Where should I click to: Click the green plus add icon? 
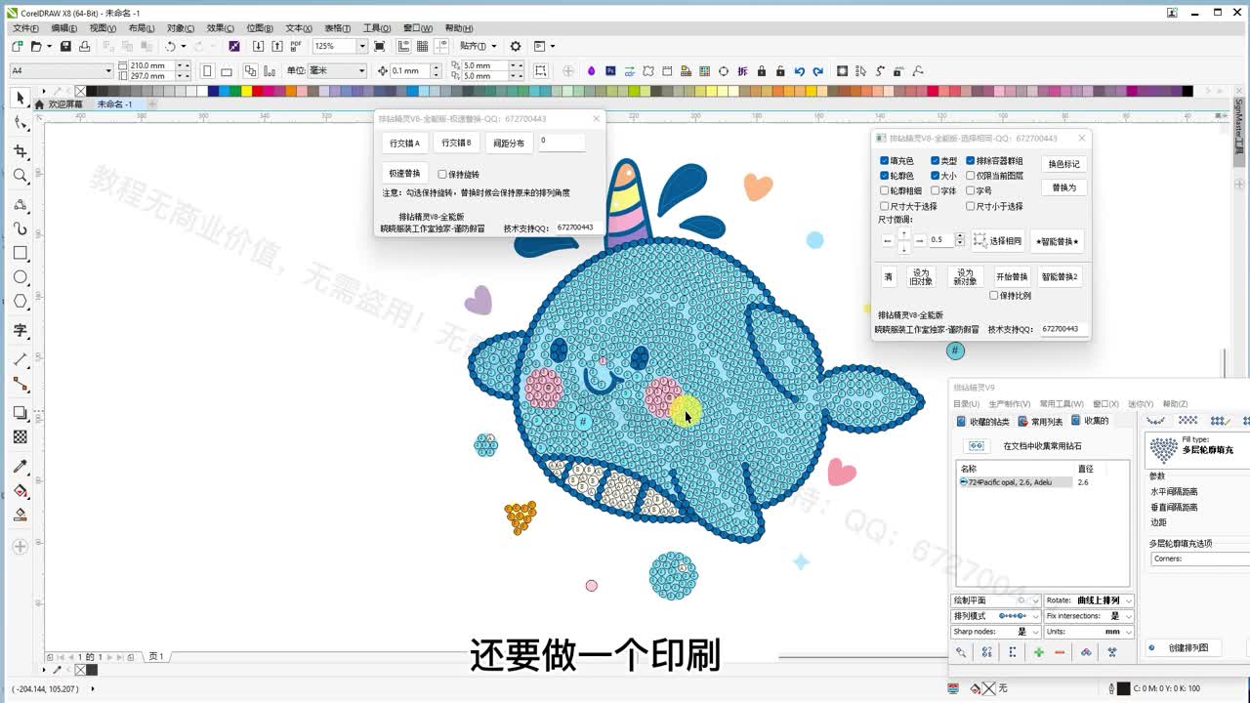(1038, 652)
